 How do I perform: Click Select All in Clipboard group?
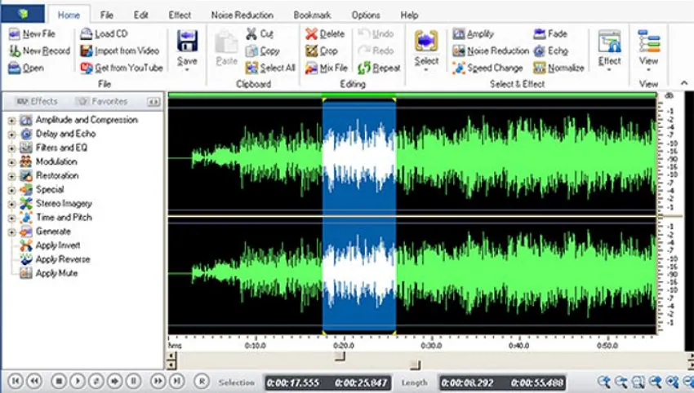point(270,68)
